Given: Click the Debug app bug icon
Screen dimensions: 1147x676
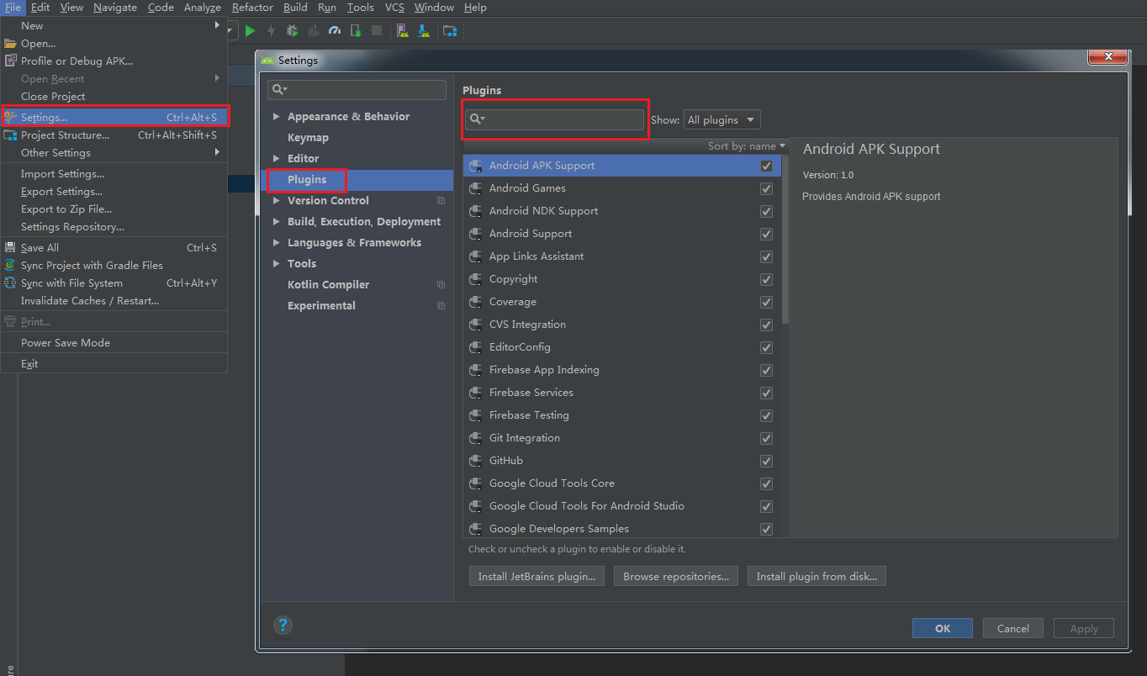Looking at the screenshot, I should (x=292, y=30).
